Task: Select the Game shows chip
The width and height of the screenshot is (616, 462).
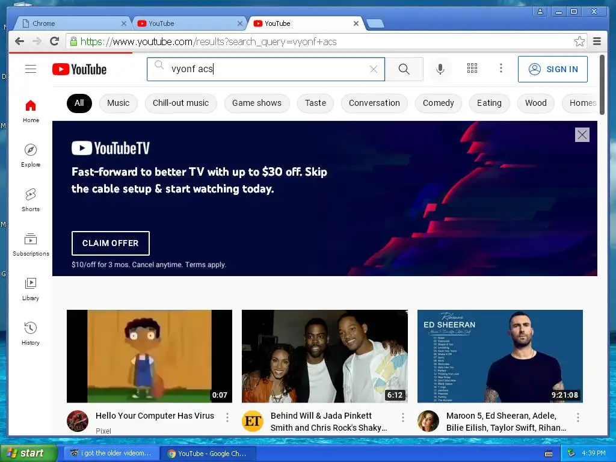Action: click(257, 103)
